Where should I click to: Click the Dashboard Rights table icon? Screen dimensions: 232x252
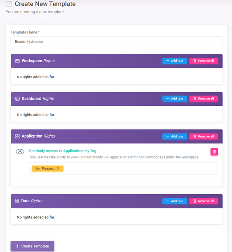click(17, 99)
